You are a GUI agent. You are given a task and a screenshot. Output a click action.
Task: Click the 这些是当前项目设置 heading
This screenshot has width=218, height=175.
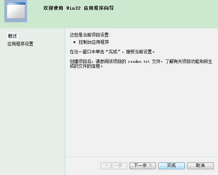pos(90,35)
